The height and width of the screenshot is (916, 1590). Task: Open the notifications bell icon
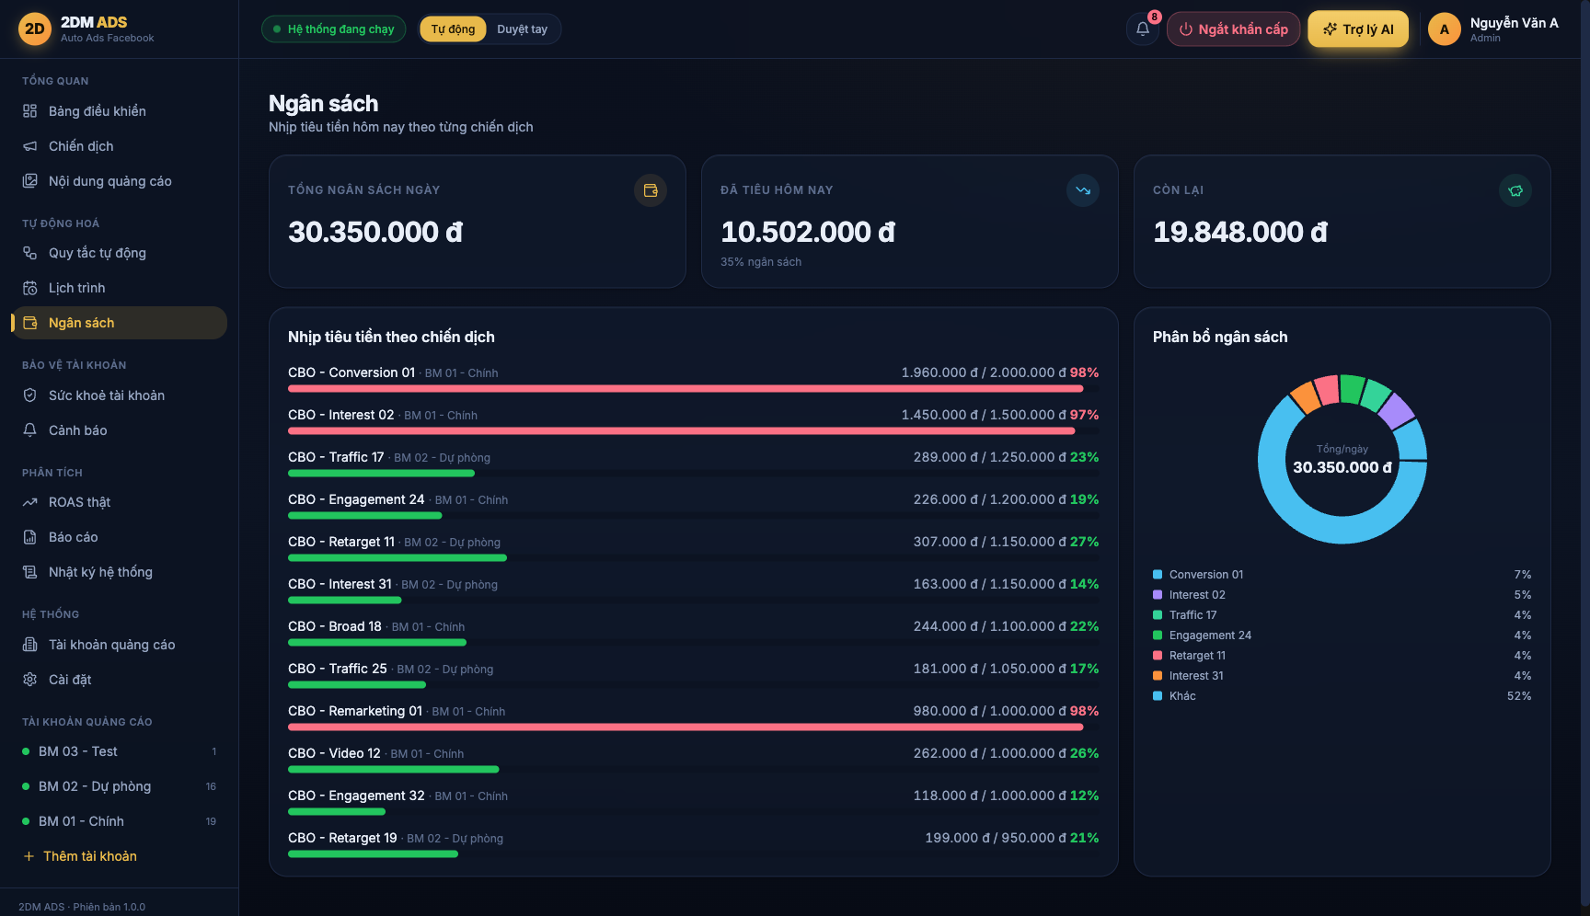click(1142, 29)
